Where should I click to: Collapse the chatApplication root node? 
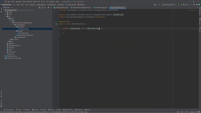coord(3,10)
